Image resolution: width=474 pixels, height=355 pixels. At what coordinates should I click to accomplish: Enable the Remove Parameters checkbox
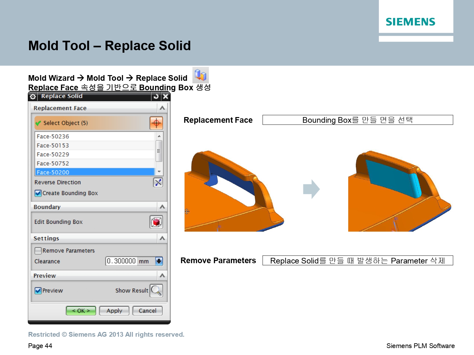38,251
